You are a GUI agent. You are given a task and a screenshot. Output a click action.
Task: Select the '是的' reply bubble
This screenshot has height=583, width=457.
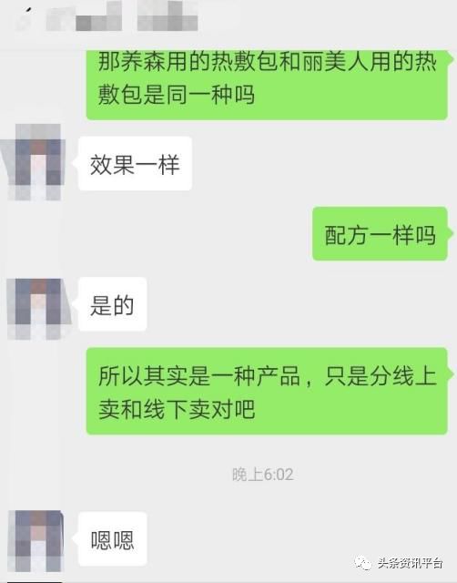pyautogui.click(x=113, y=304)
